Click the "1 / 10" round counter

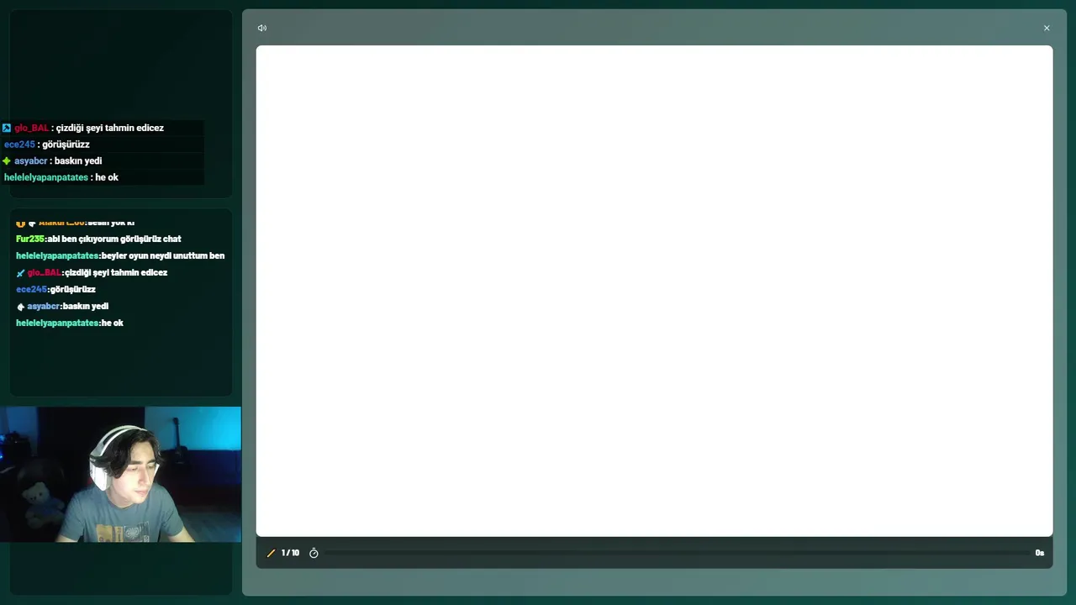(x=290, y=553)
